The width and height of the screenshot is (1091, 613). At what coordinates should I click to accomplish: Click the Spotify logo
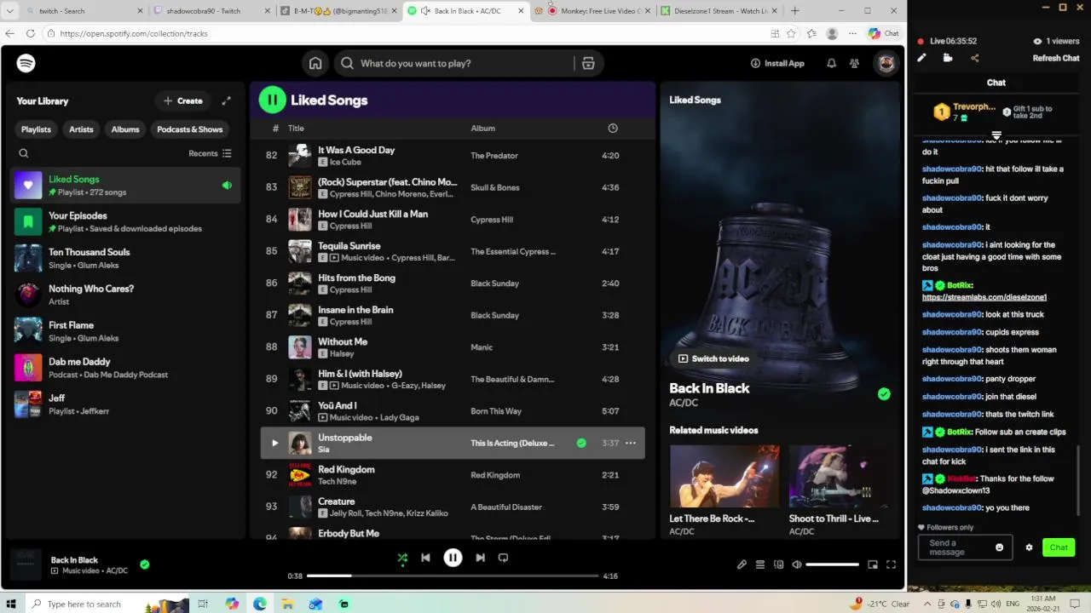click(26, 63)
